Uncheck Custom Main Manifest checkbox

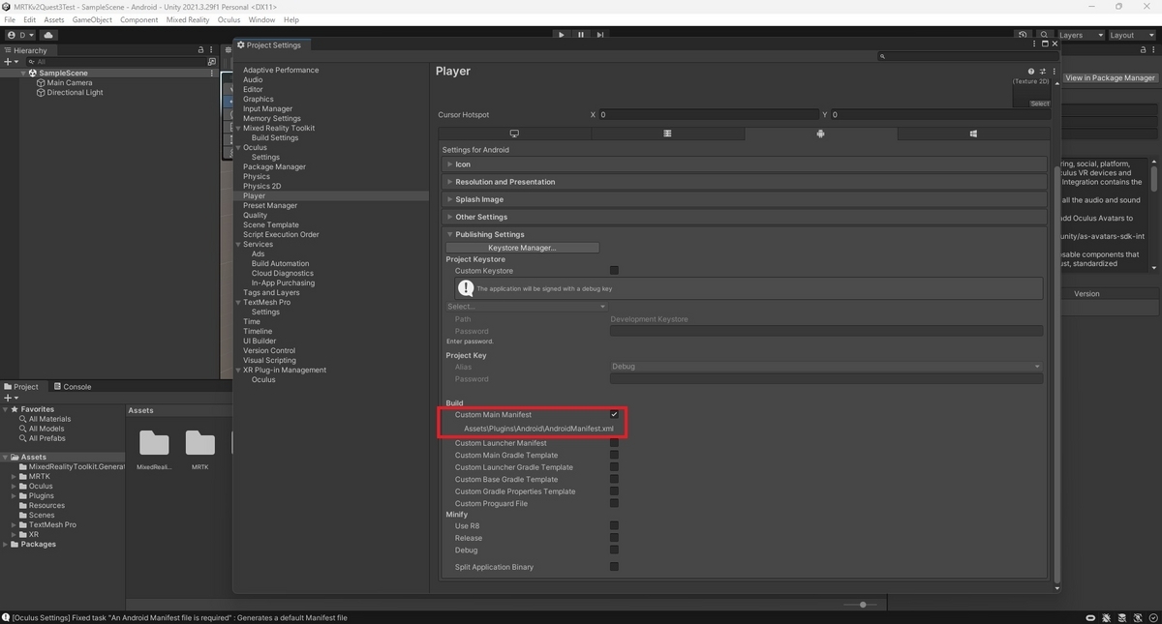[x=614, y=415]
